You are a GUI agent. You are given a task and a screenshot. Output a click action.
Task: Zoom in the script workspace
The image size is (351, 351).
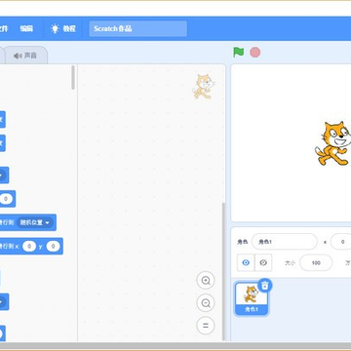(206, 280)
